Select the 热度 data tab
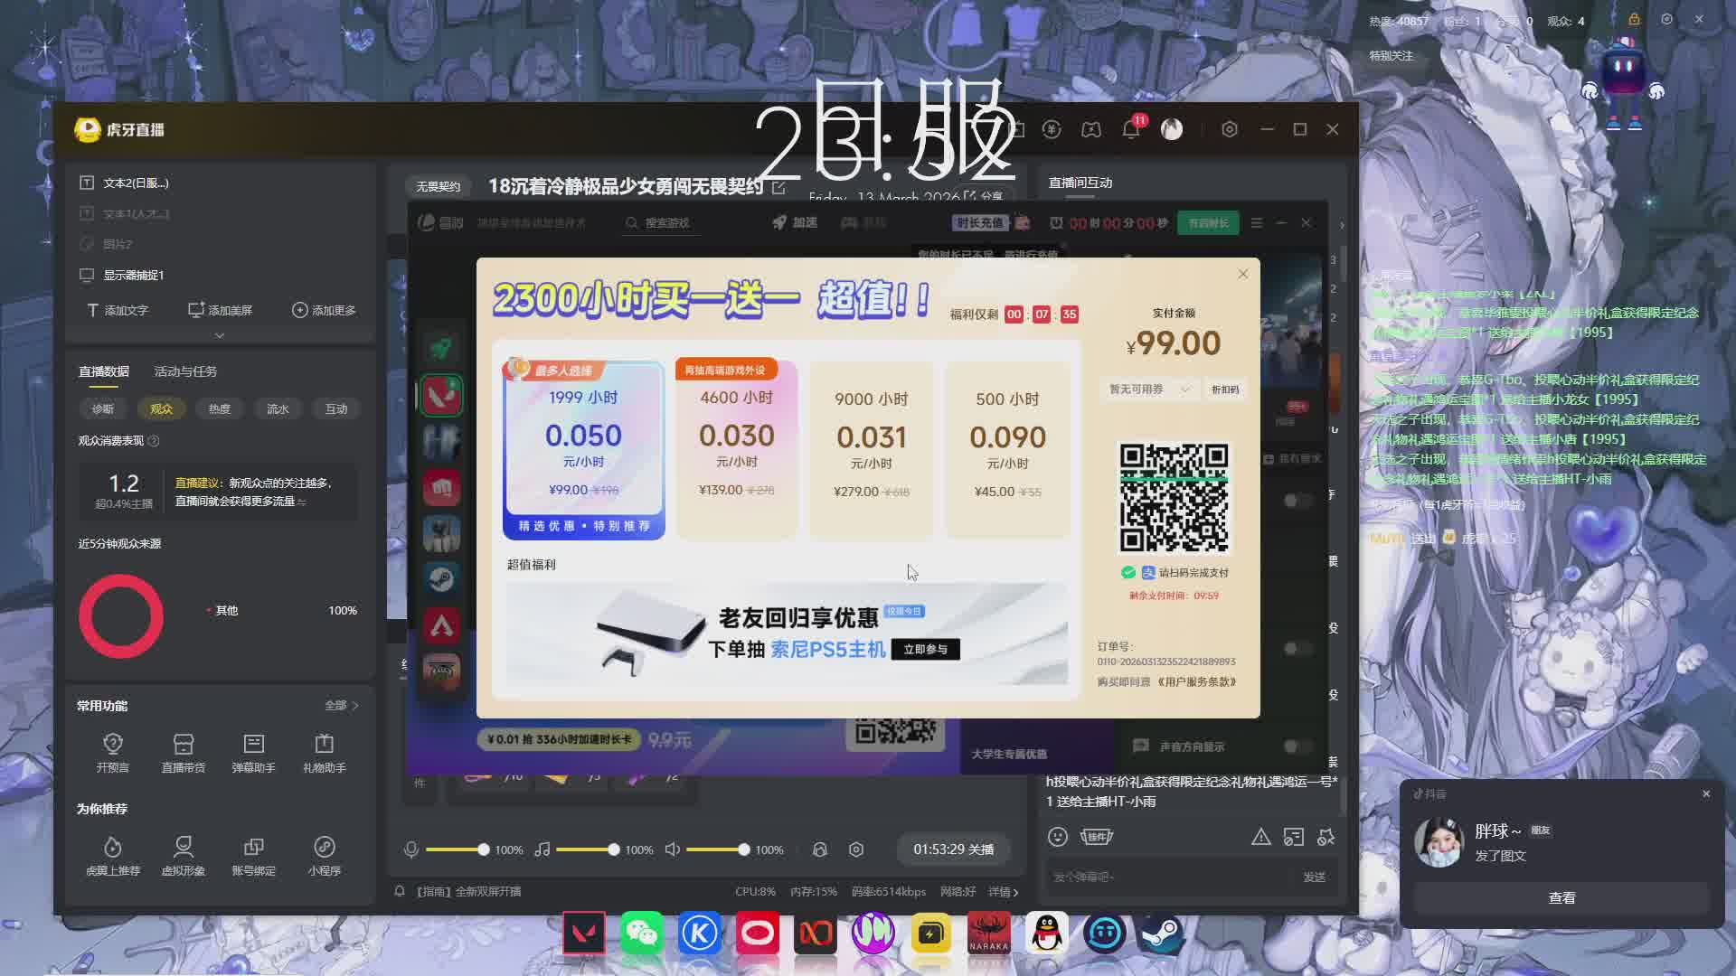 [x=220, y=408]
